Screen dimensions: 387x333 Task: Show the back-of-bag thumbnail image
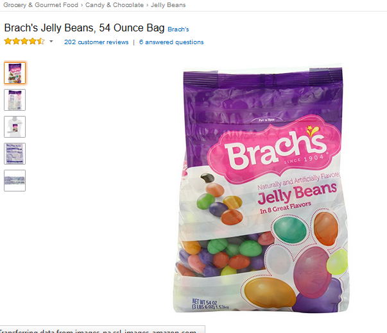[15, 100]
